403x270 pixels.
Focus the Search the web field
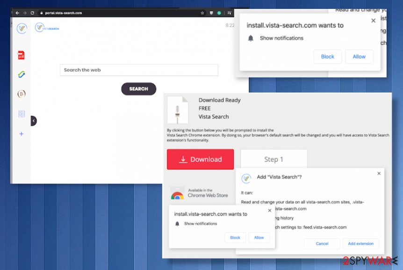(139, 70)
